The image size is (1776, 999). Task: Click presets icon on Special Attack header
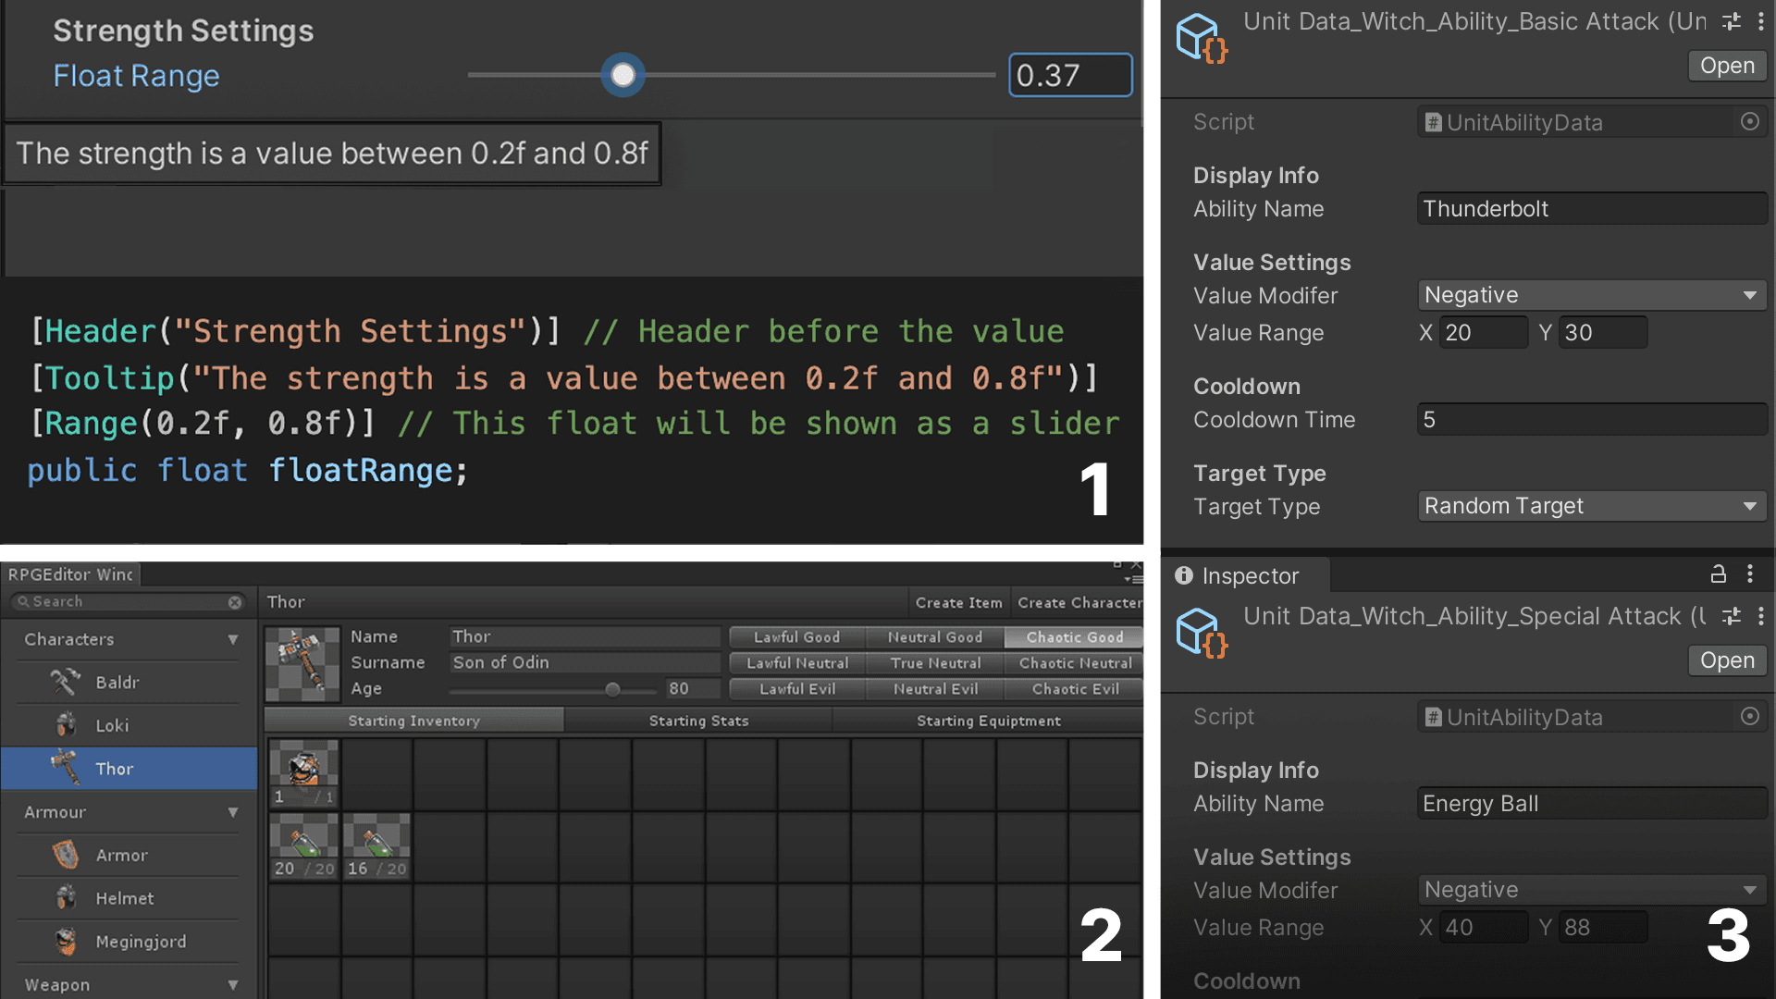tap(1732, 616)
